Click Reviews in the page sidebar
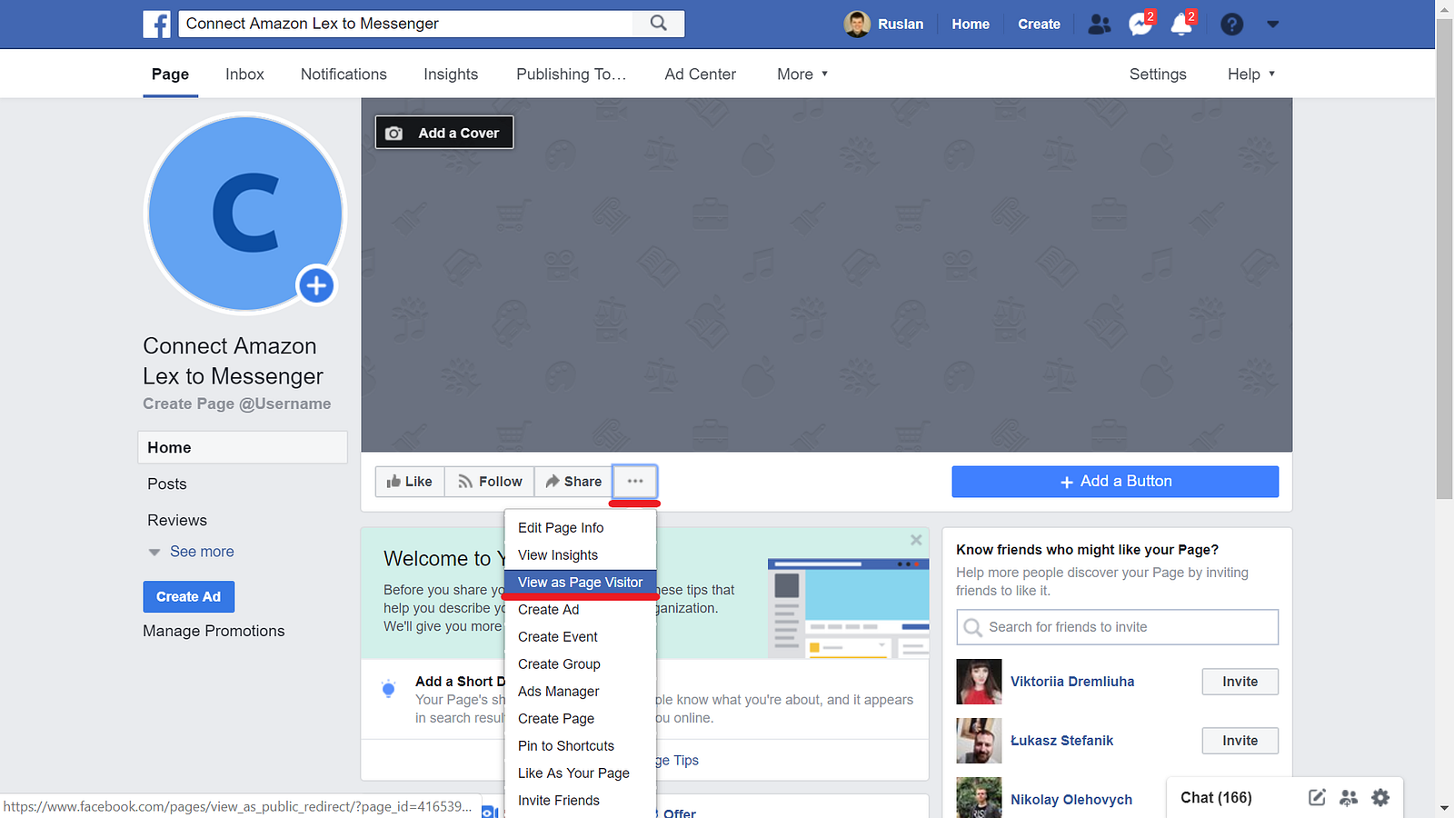 177,521
